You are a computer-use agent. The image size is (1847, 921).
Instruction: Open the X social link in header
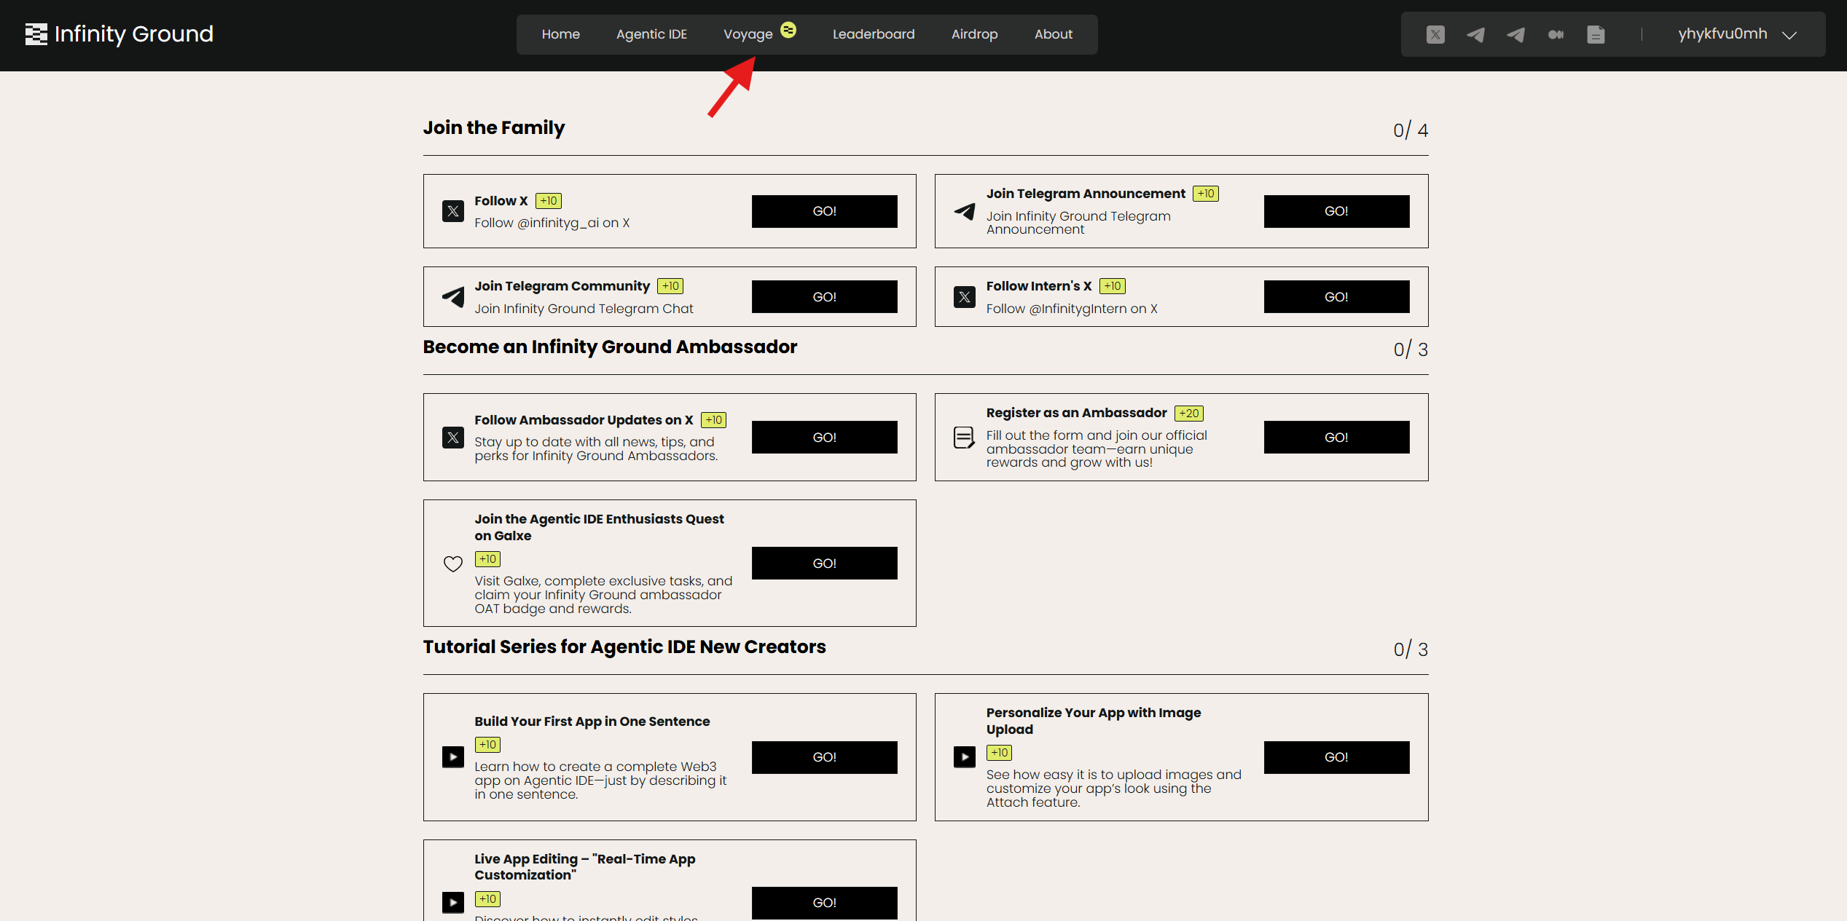tap(1435, 34)
